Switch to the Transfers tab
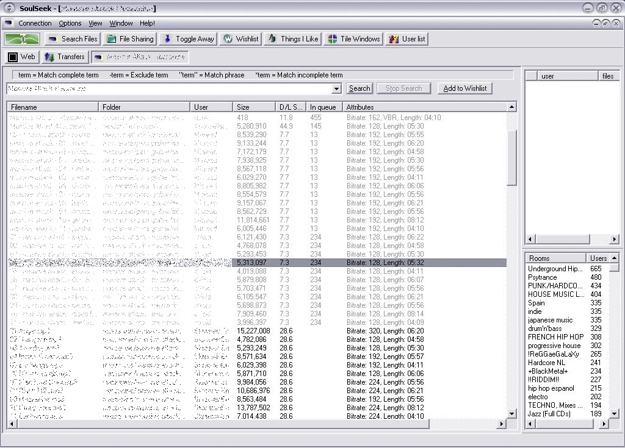 (64, 57)
